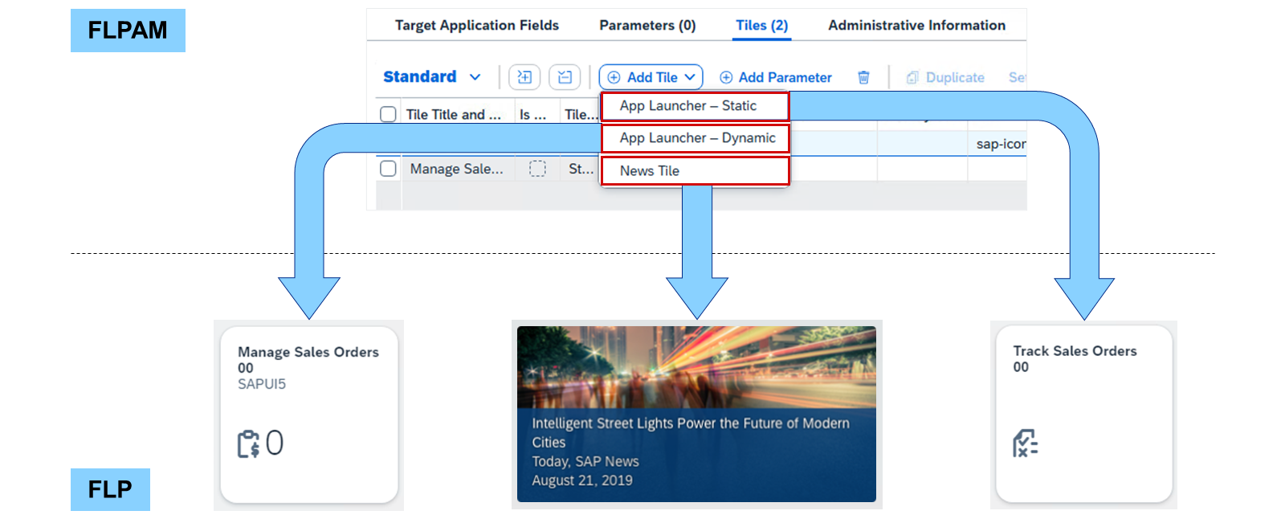The height and width of the screenshot is (519, 1285).
Task: Click the trash delete icon
Action: pyautogui.click(x=863, y=77)
